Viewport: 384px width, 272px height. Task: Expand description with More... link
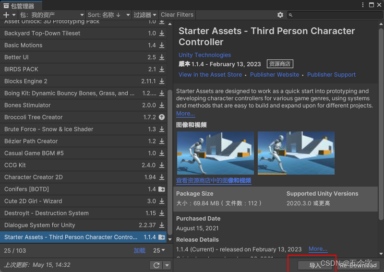186,114
